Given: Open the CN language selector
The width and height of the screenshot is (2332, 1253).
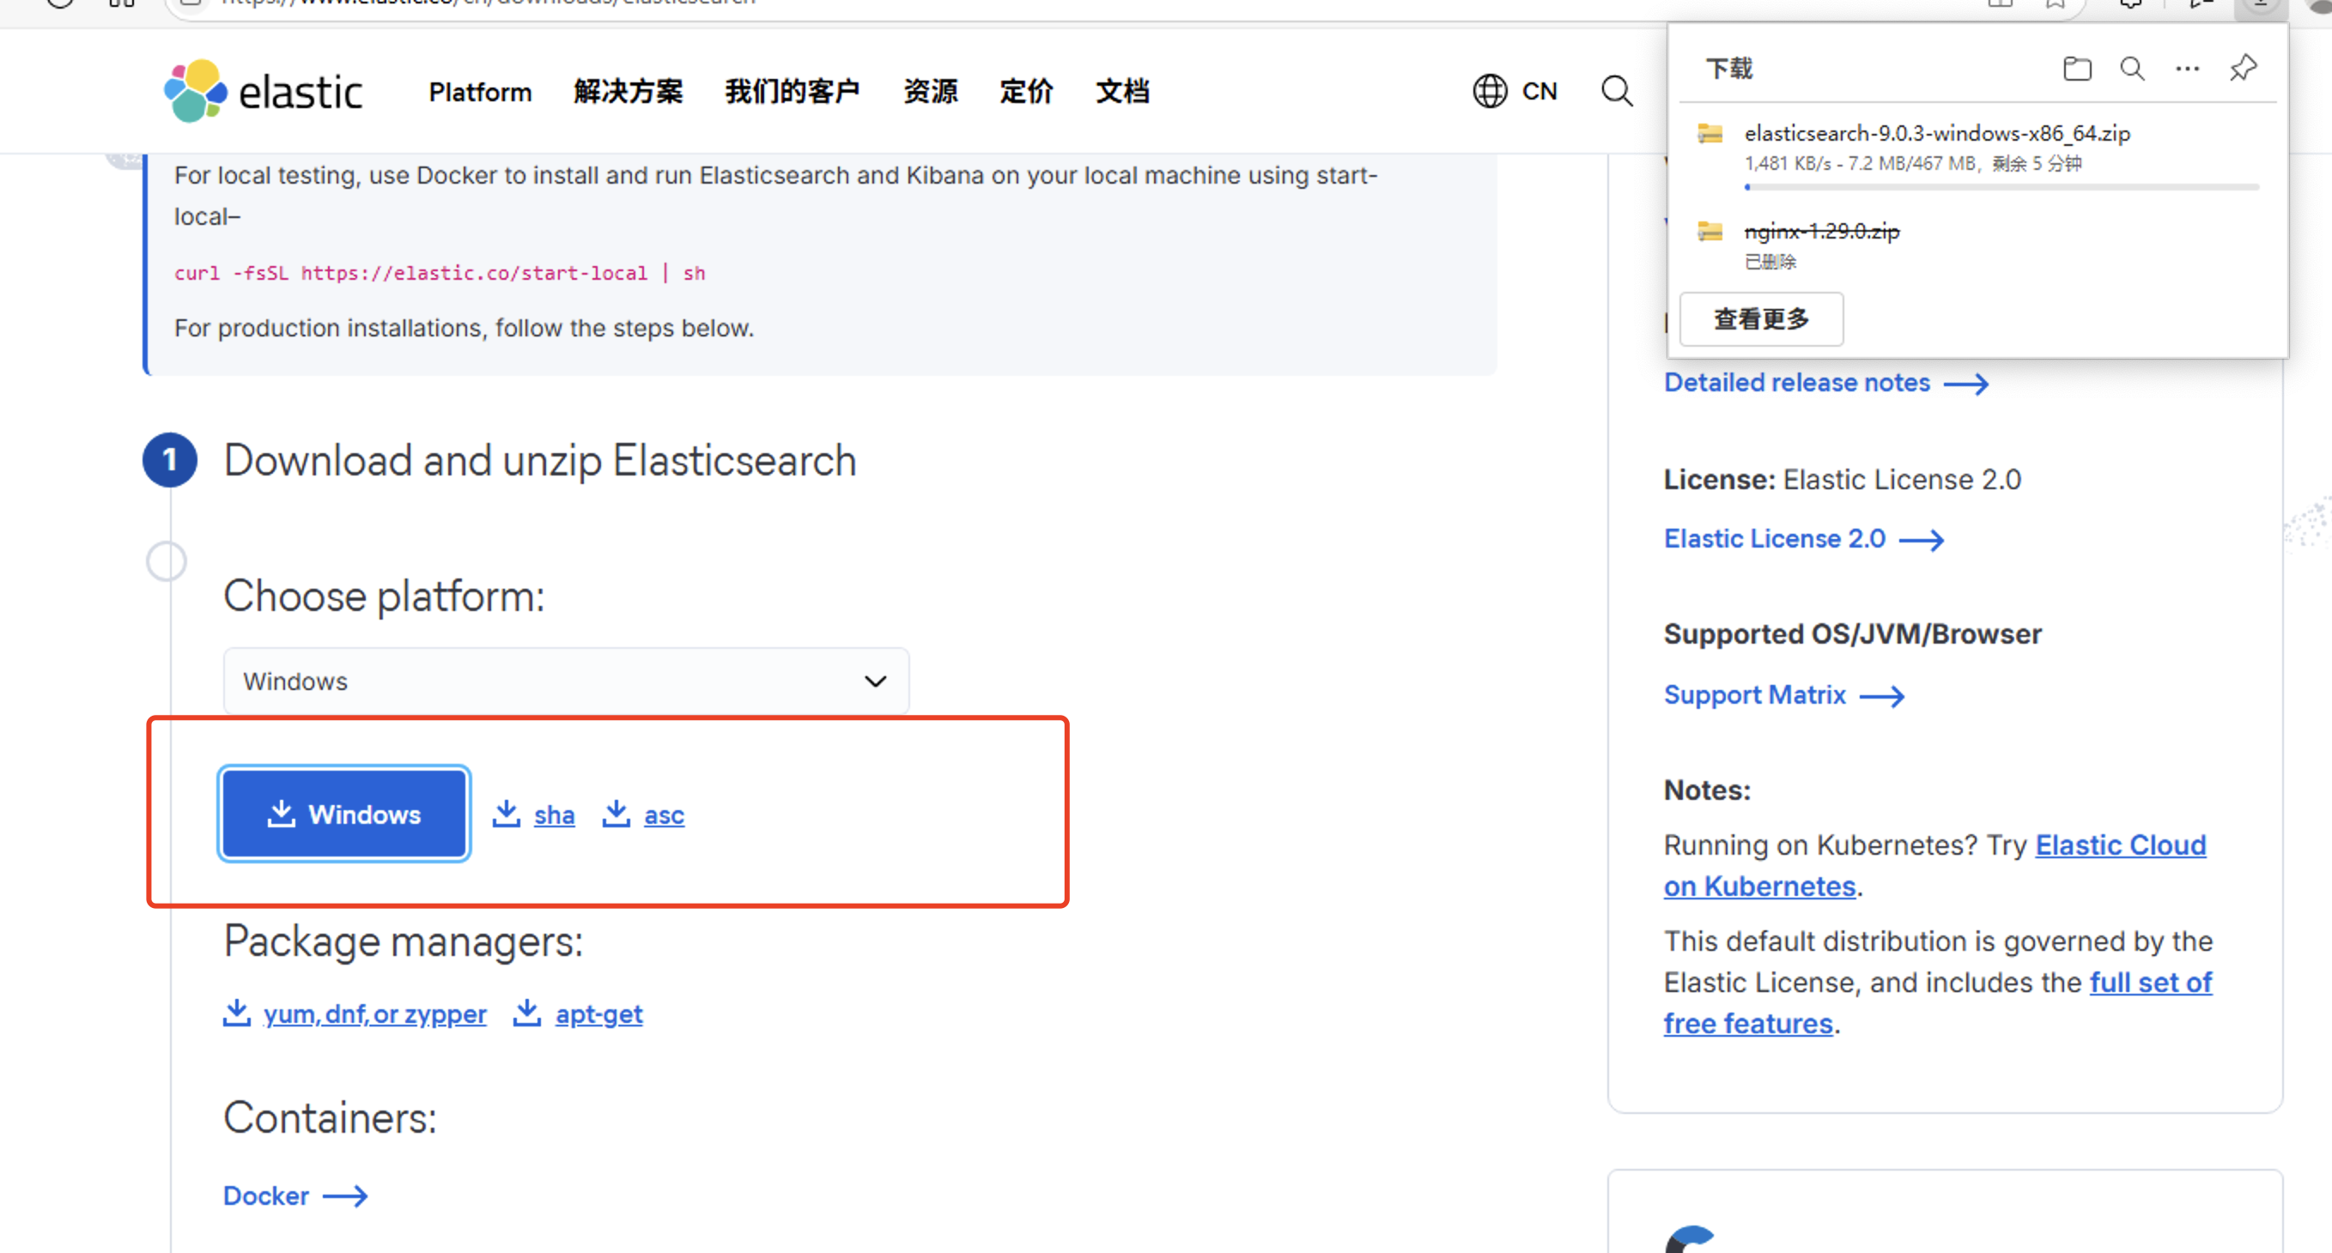Looking at the screenshot, I should pos(1539,91).
